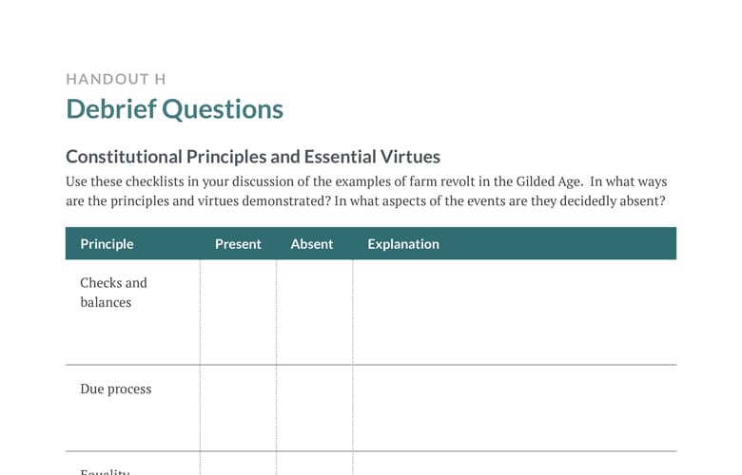Screen dimensions: 742x475
Task: Click the Debrief Questions title
Action: click(x=175, y=109)
